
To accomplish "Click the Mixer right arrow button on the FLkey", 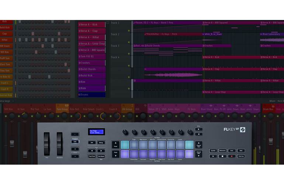I will pos(199,129).
